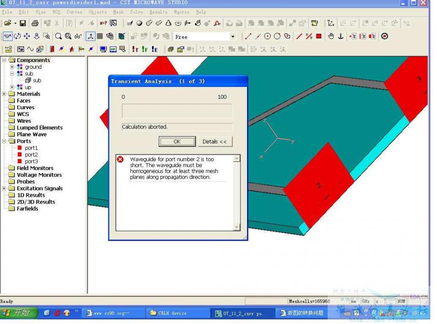Image resolution: width=437 pixels, height=324 pixels.
Task: Expand the Excitation Signals folder
Action: pos(4,188)
